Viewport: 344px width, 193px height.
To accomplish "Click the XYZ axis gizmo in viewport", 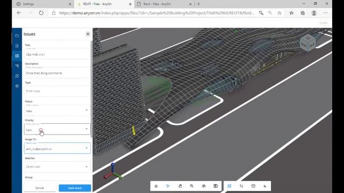I will (112, 172).
